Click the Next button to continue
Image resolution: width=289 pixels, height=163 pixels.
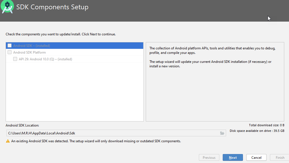coord(233,157)
